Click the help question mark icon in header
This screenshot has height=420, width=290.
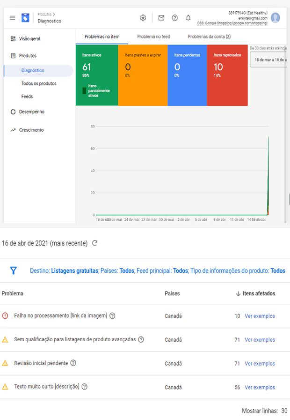point(175,18)
